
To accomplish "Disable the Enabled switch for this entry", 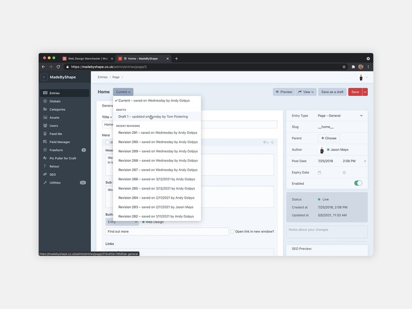I will point(358,183).
